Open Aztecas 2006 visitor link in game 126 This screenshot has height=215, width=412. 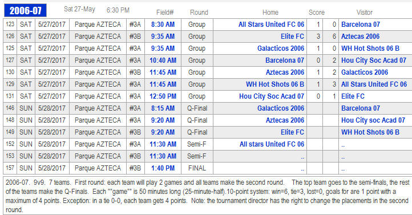360,36
